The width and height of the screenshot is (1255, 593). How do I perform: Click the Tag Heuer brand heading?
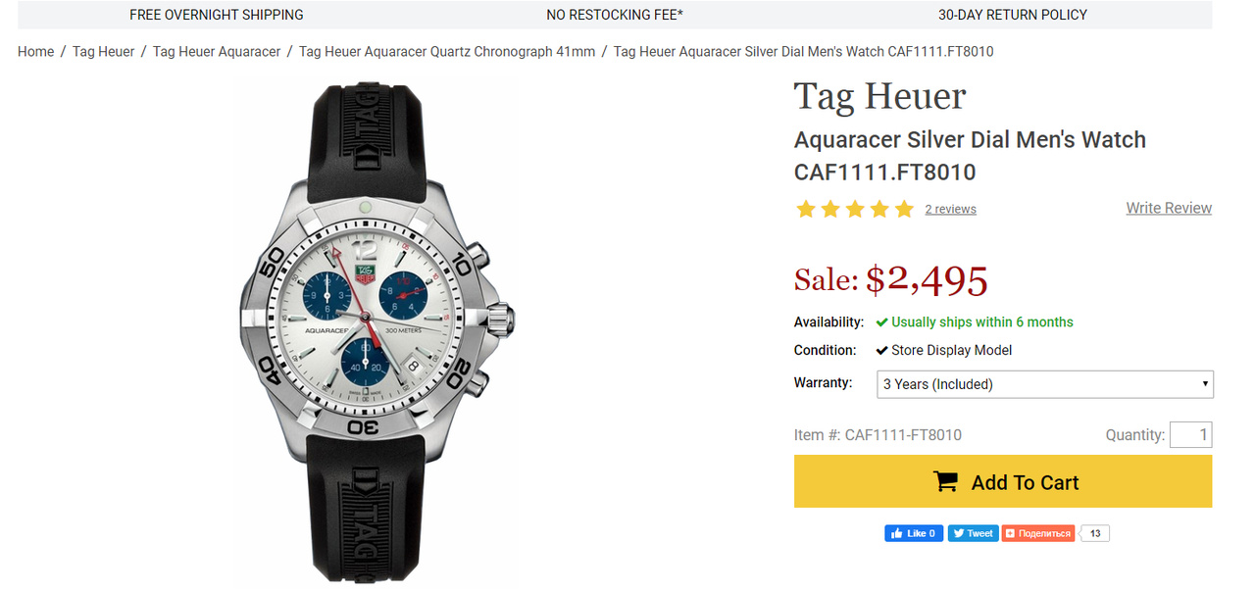pyautogui.click(x=879, y=96)
